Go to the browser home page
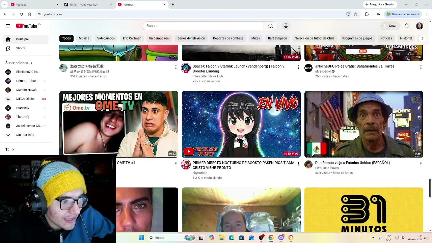This screenshot has width=432, height=243. 29,14
